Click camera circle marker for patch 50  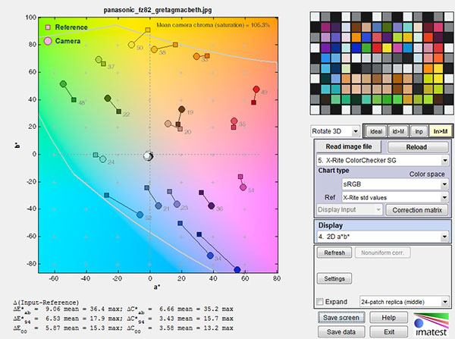pos(131,45)
